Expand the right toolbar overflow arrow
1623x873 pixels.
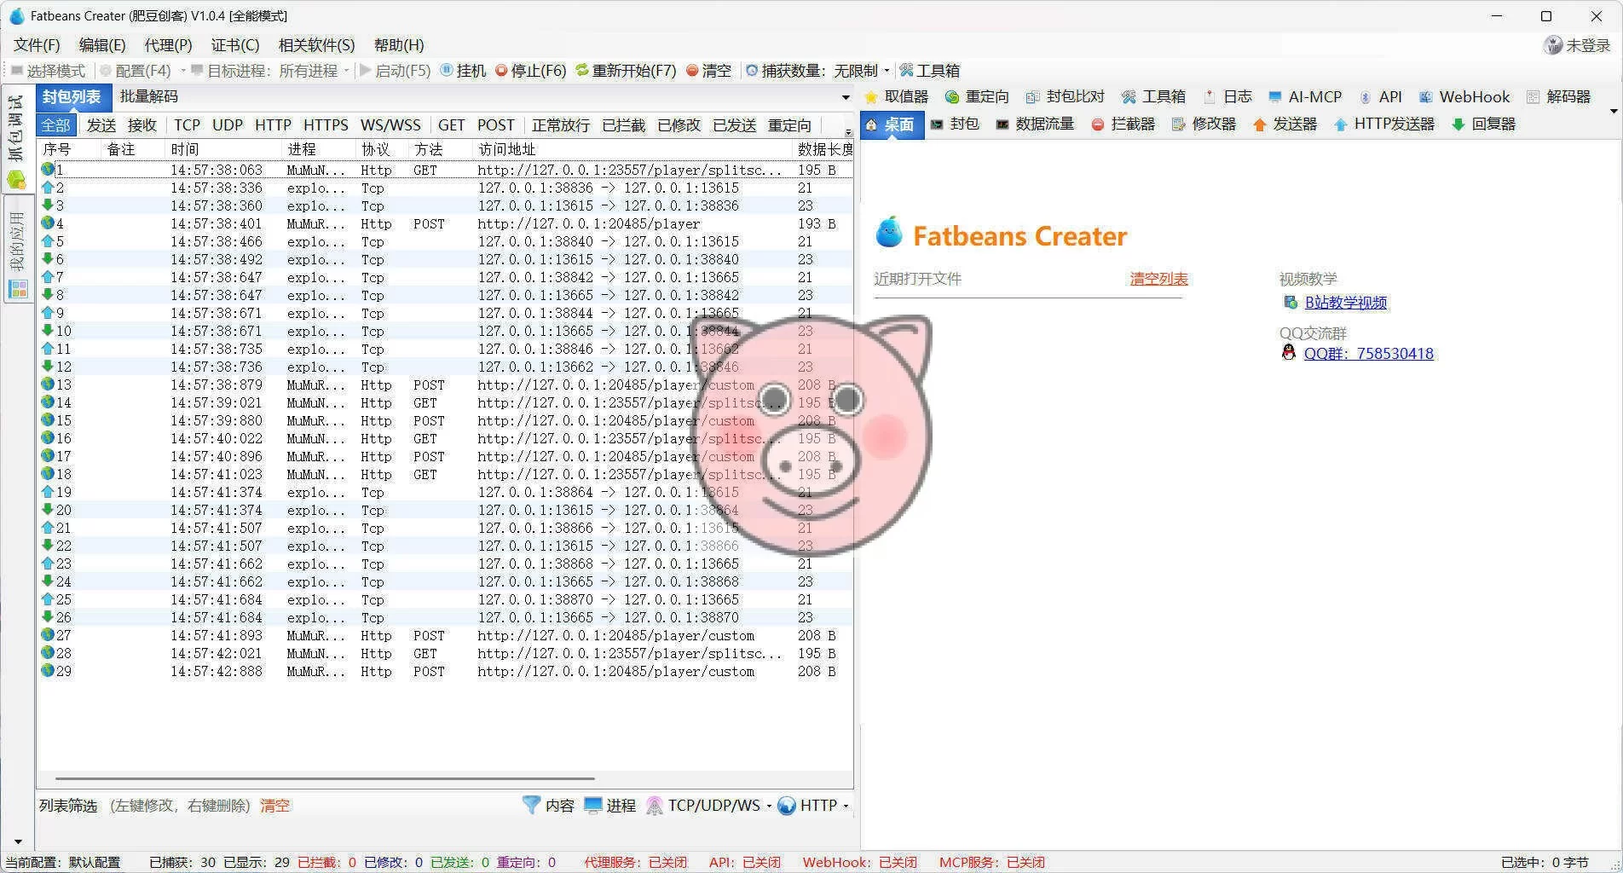[x=1614, y=112]
